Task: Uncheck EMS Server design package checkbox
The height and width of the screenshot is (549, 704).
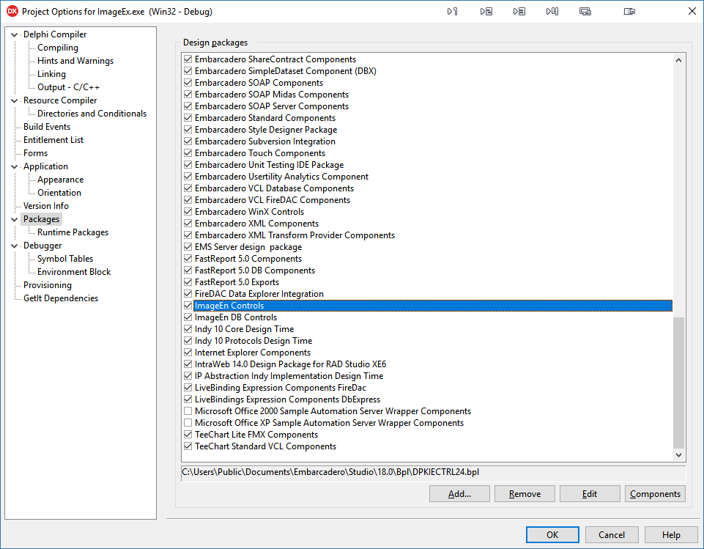Action: (188, 246)
